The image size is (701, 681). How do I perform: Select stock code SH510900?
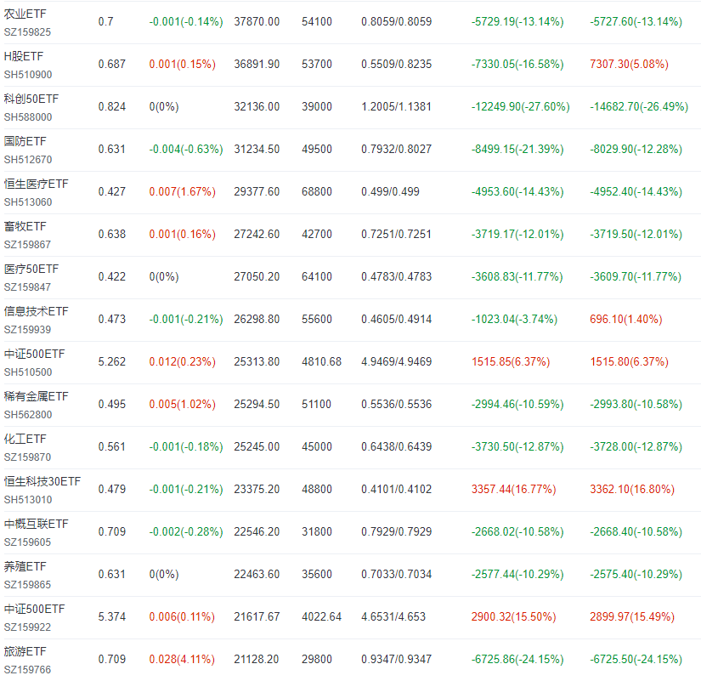(x=28, y=75)
